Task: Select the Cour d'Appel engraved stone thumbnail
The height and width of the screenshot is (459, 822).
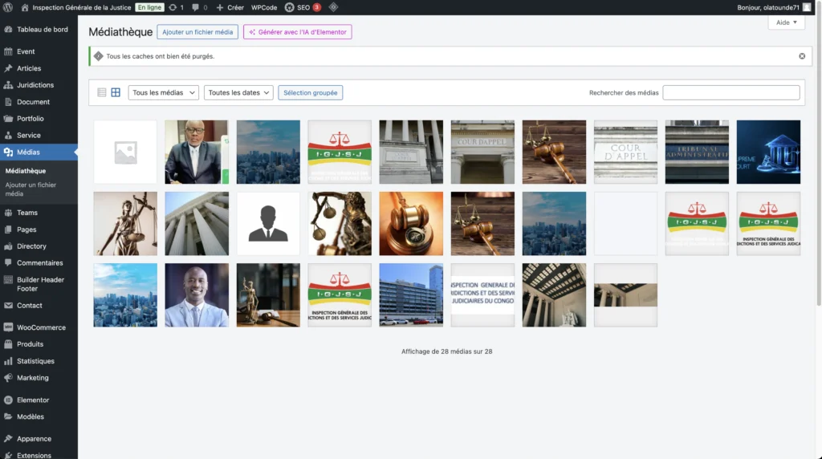Action: [x=625, y=152]
